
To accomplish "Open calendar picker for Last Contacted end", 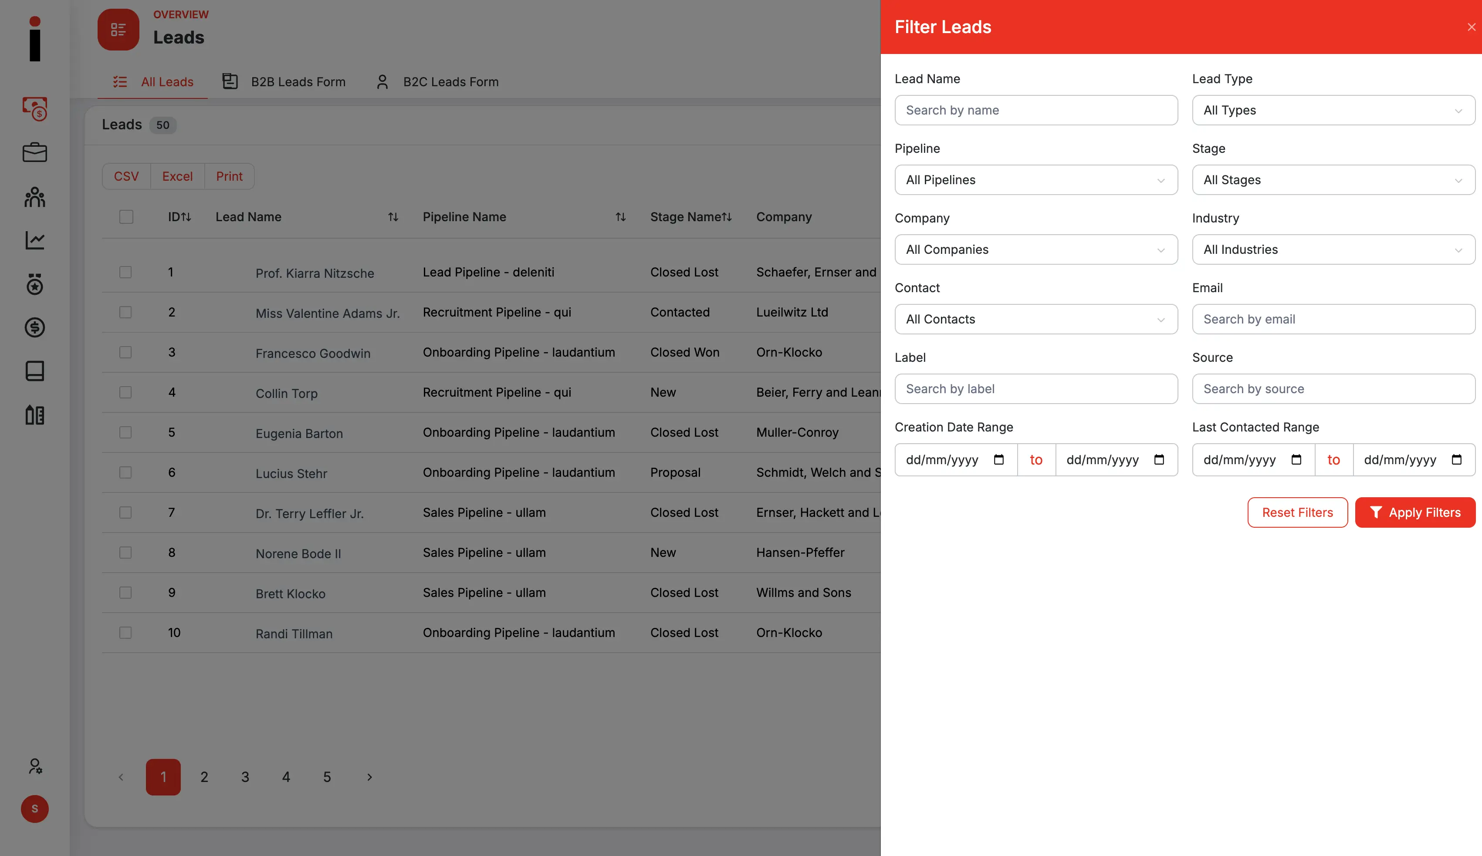I will tap(1457, 460).
